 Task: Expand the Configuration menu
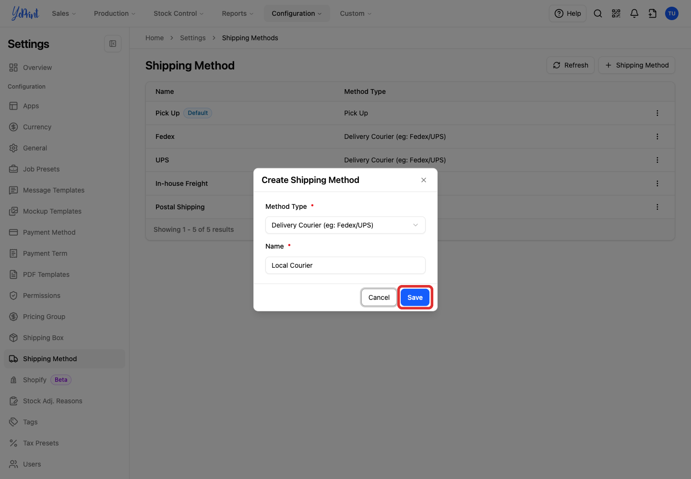[297, 13]
